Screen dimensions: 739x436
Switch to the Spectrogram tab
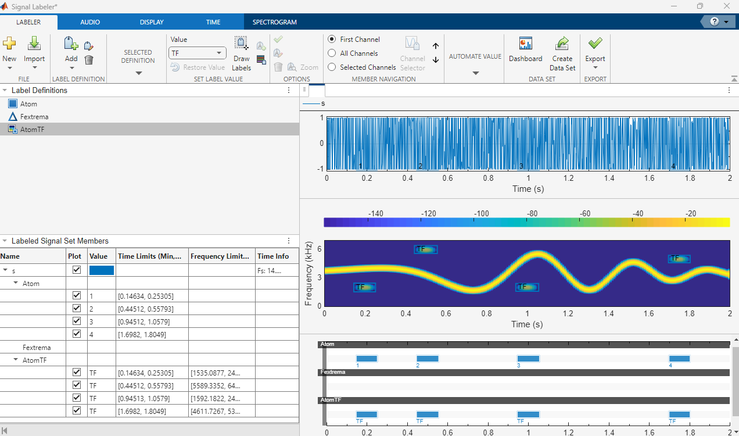tap(274, 22)
